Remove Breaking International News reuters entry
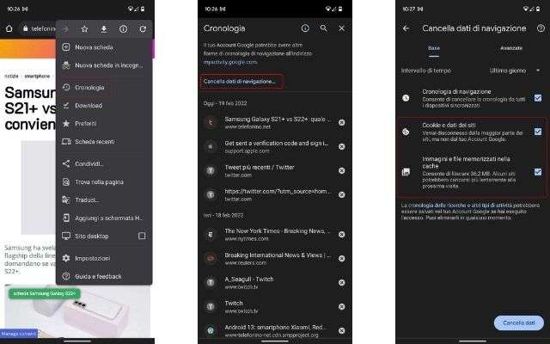Viewport: 550px width, 344px height. point(342,259)
